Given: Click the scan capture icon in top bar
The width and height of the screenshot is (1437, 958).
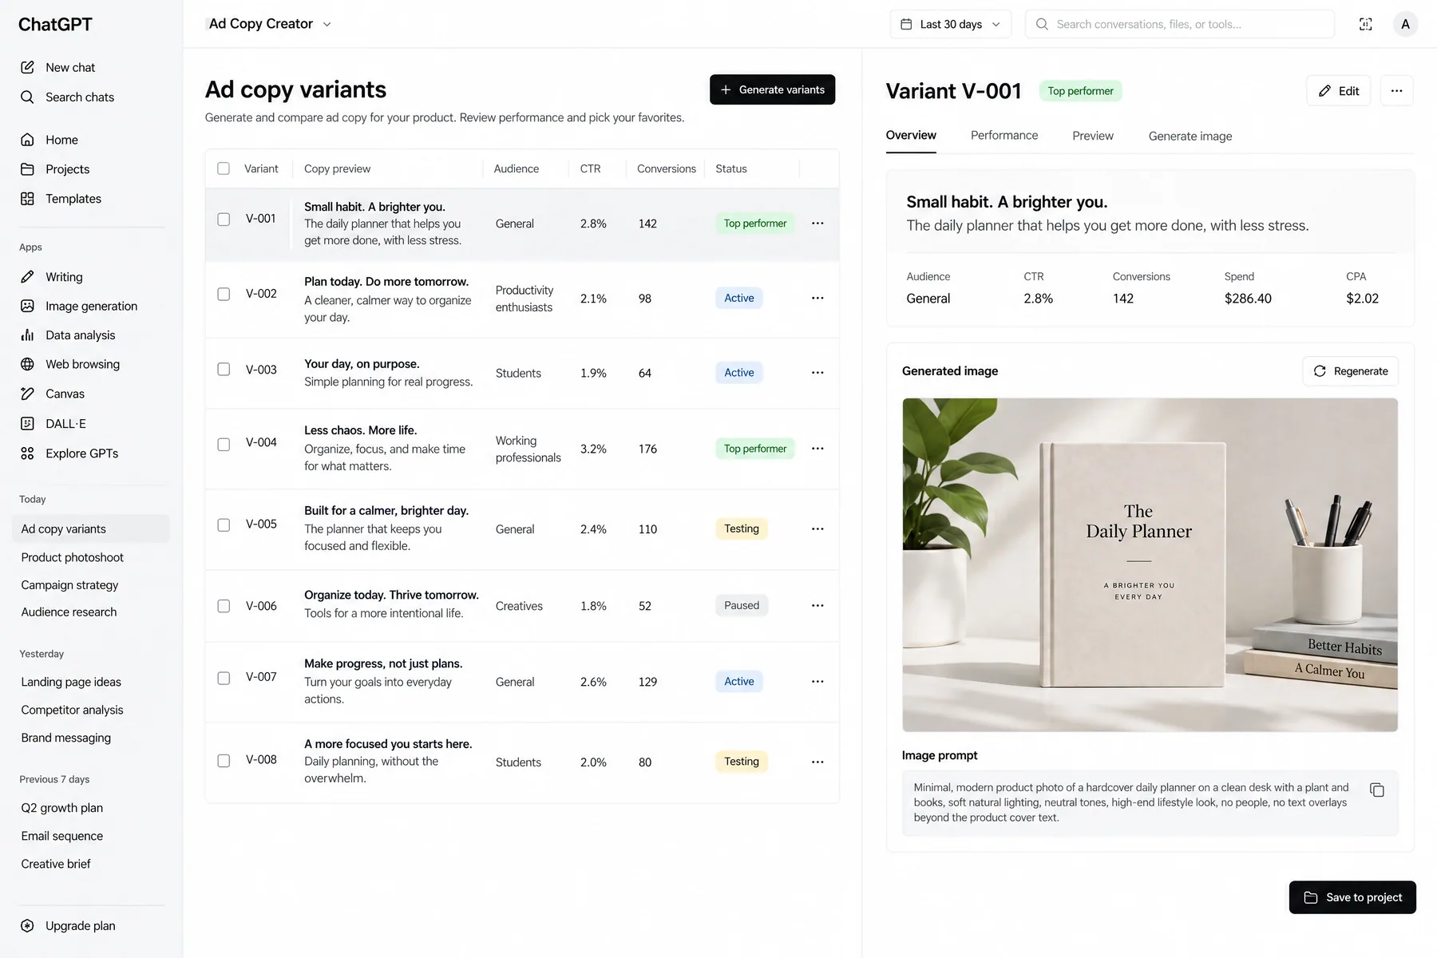Looking at the screenshot, I should (x=1366, y=24).
